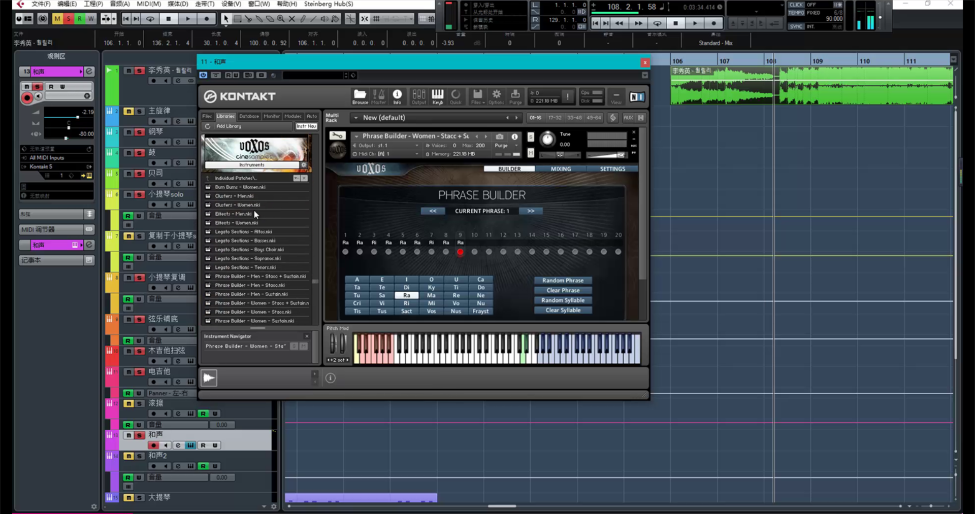
Task: Click the Kontakt panic exclamation button
Action: [568, 96]
